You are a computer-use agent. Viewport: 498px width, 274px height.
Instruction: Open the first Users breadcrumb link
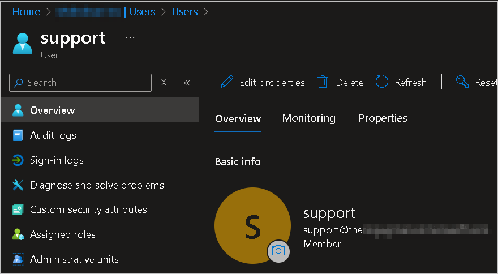click(x=142, y=12)
